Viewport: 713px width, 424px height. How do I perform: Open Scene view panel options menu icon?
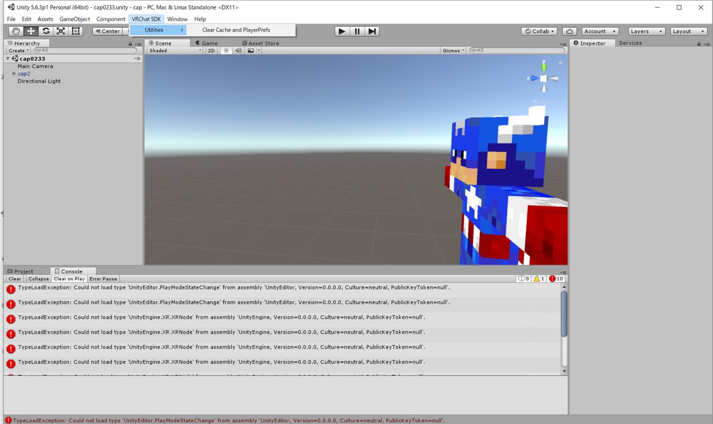click(x=563, y=43)
